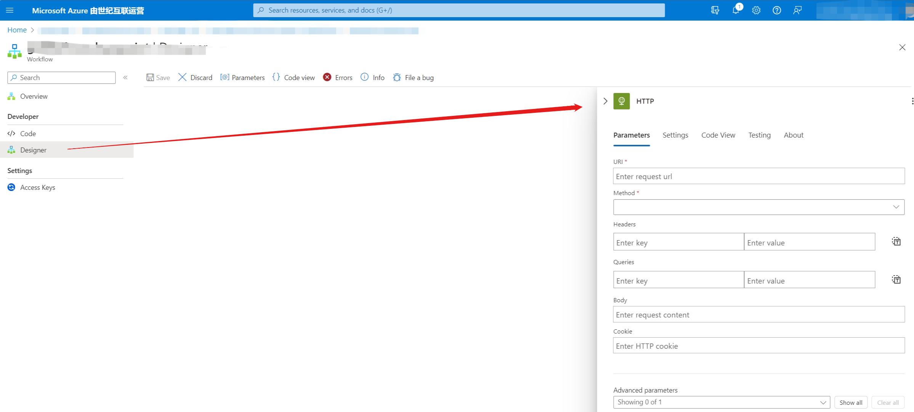Screen dimensions: 914x412
Task: Open Code view from the toolbar
Action: 294,77
